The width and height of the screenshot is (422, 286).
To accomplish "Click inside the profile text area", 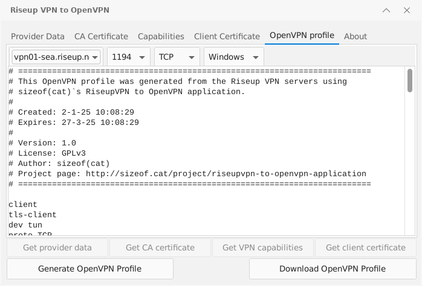I will pyautogui.click(x=206, y=151).
